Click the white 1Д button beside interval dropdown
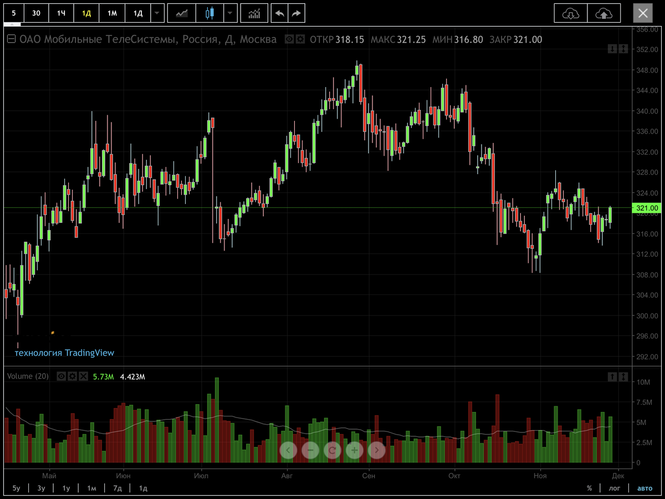The width and height of the screenshot is (665, 499). 138,13
